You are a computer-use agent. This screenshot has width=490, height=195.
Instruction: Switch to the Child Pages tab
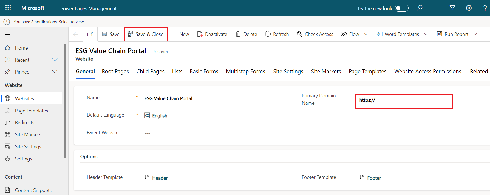tap(150, 71)
